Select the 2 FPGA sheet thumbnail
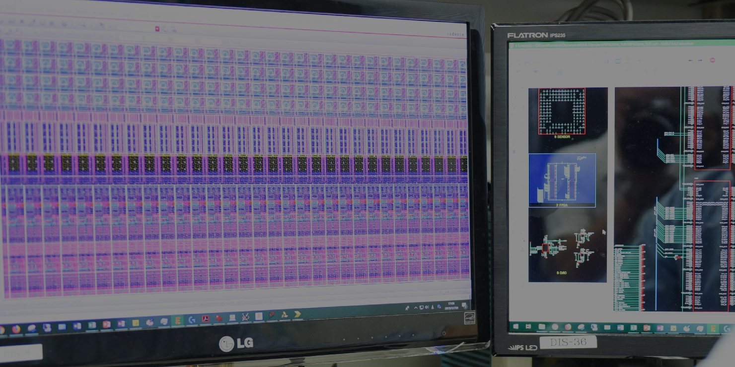Image resolution: width=735 pixels, height=367 pixels. (x=562, y=180)
